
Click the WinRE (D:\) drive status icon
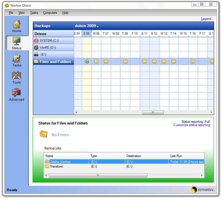pos(36,48)
